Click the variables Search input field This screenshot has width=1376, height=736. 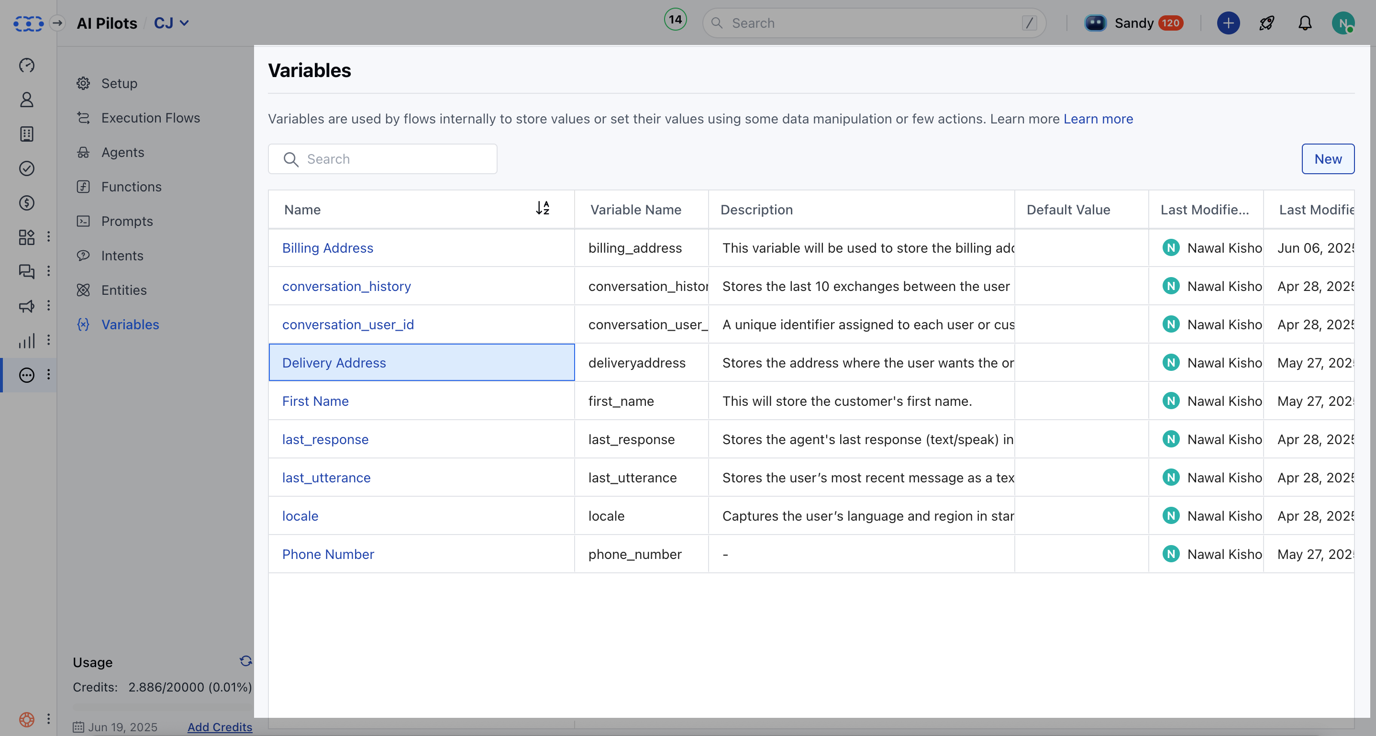coord(382,158)
